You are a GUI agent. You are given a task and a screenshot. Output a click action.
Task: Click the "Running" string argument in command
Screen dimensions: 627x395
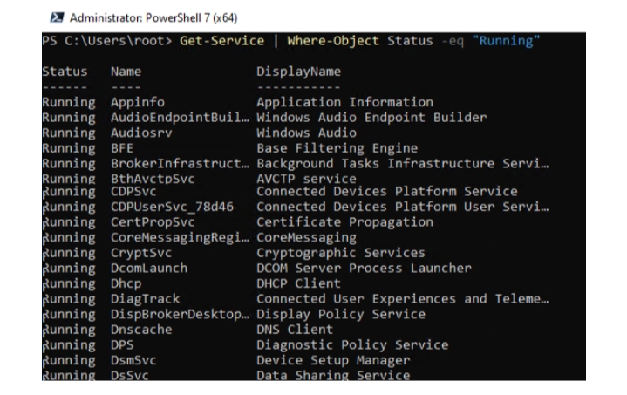pos(506,41)
